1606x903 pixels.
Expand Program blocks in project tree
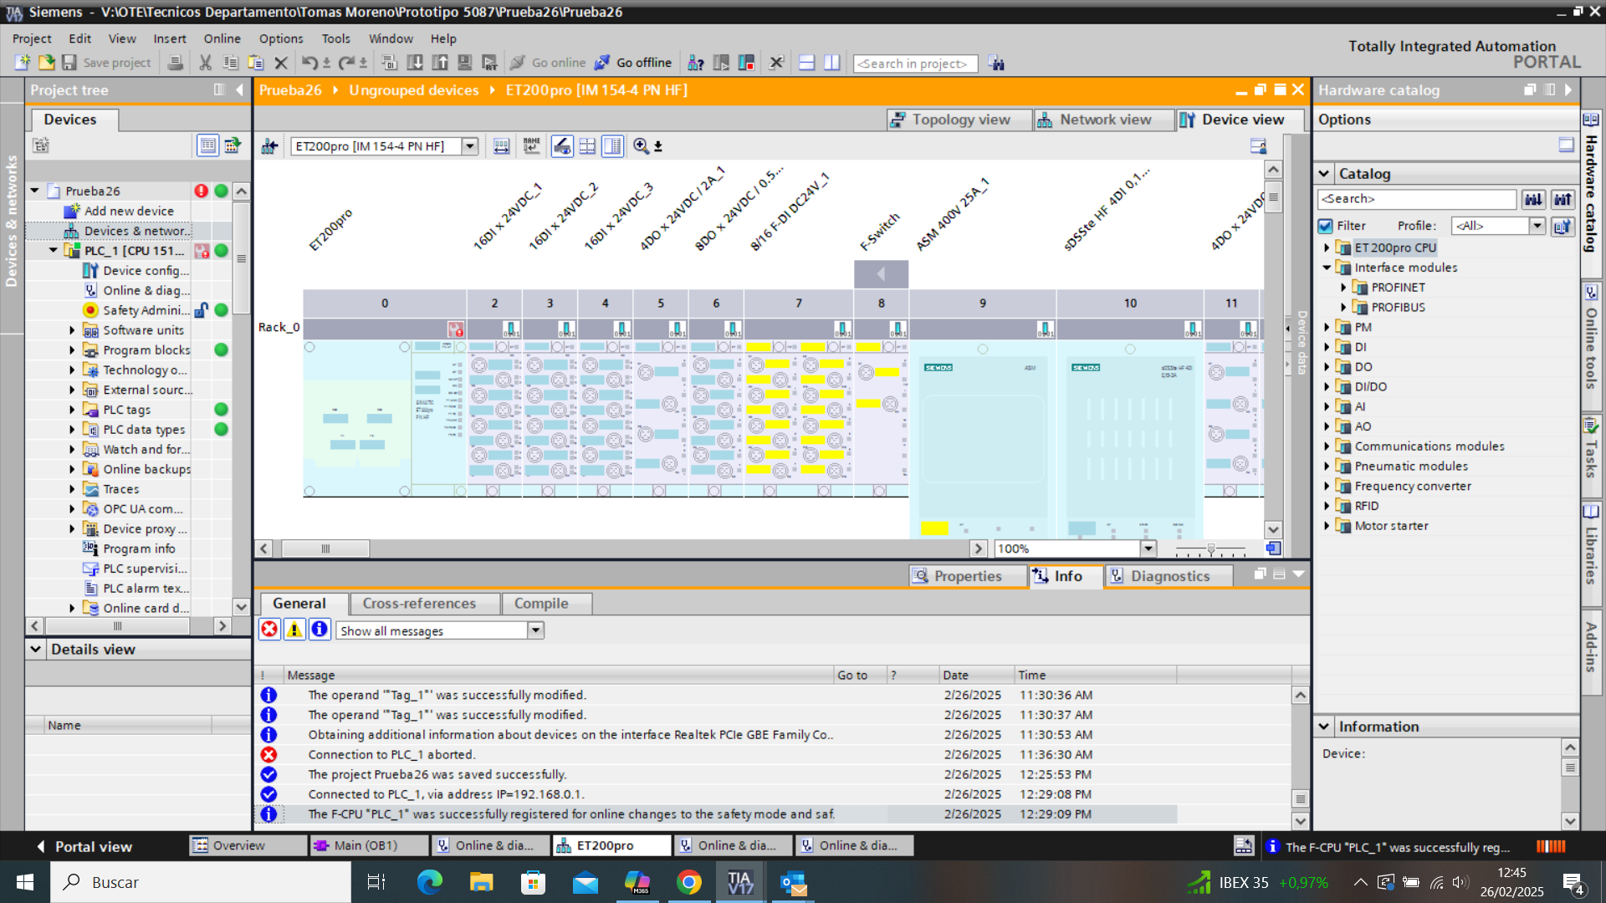(x=72, y=350)
